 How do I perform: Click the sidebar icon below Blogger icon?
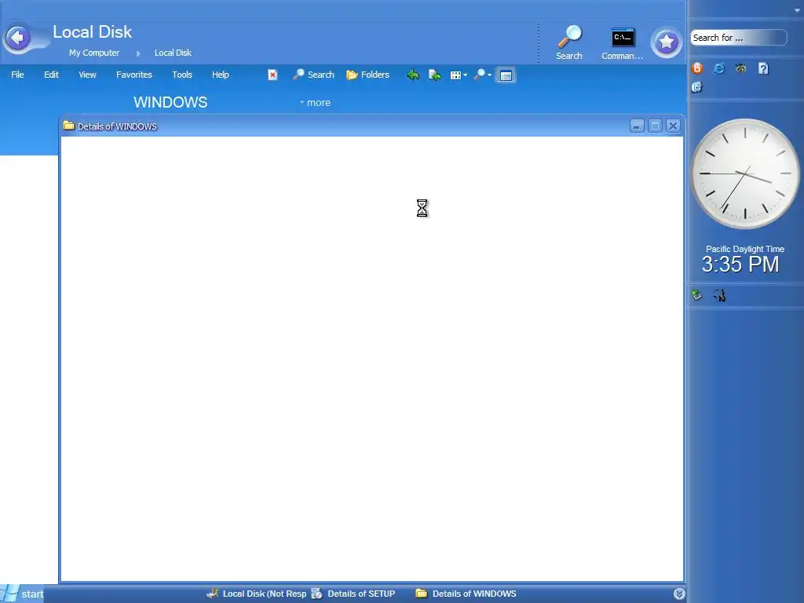[x=697, y=87]
